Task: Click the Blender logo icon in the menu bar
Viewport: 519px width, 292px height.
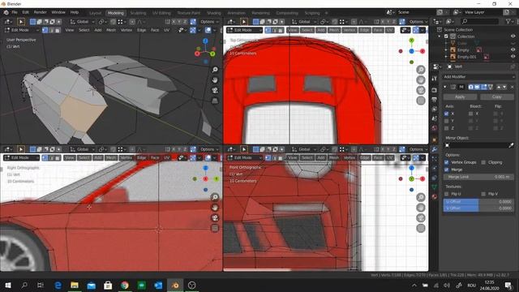Action: pyautogui.click(x=6, y=12)
